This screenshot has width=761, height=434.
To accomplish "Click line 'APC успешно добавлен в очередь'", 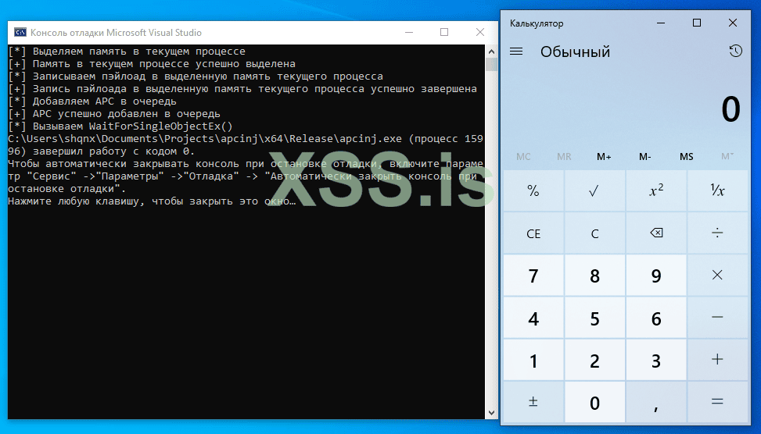I will 114,114.
